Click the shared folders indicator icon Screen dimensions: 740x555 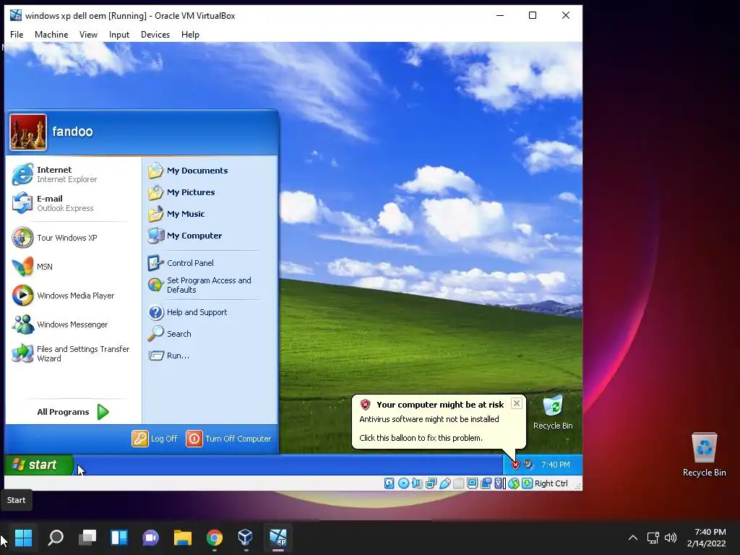click(458, 483)
